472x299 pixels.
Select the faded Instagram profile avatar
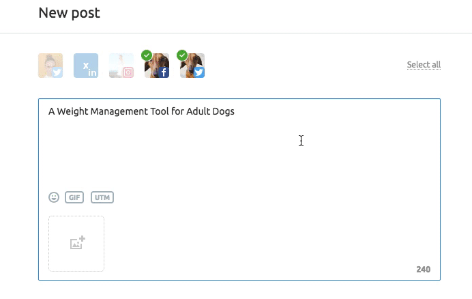tap(121, 66)
